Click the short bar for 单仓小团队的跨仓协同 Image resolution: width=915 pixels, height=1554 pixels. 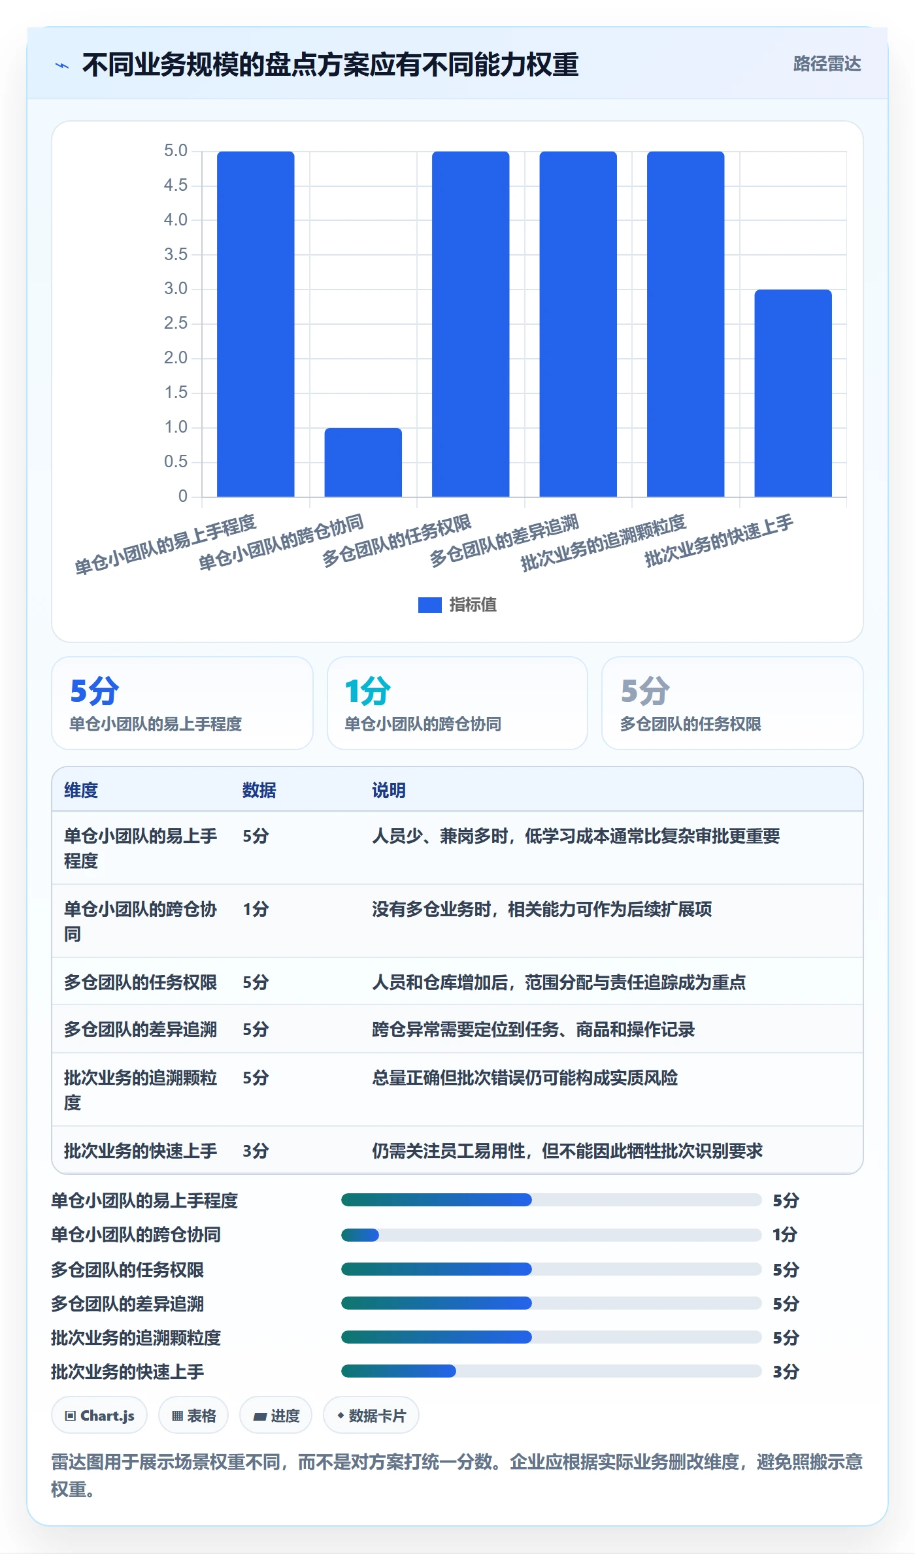point(363,462)
